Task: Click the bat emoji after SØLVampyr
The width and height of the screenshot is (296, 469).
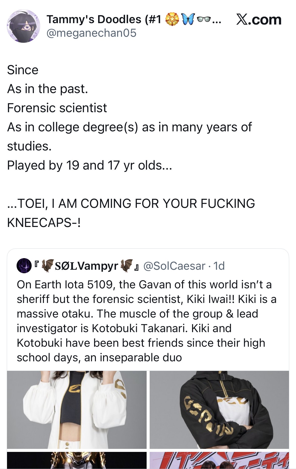Action: coord(126,266)
